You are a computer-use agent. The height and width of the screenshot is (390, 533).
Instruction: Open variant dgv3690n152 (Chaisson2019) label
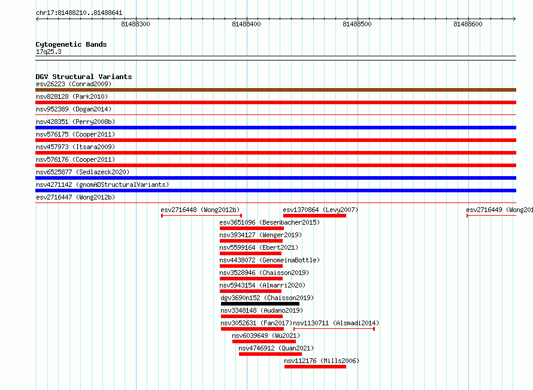pos(267,298)
